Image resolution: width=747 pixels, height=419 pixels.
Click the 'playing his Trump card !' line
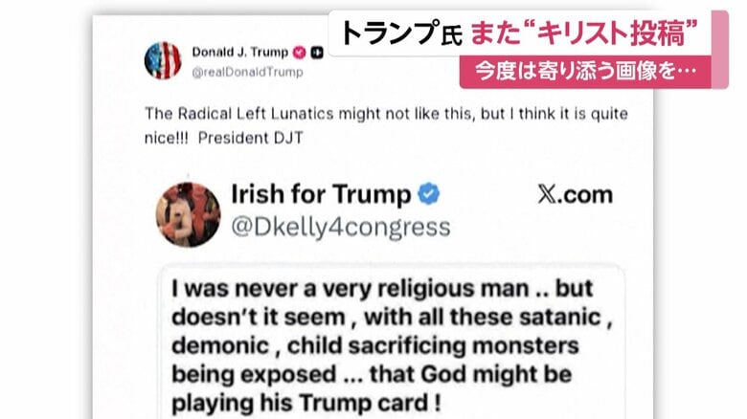306,403
